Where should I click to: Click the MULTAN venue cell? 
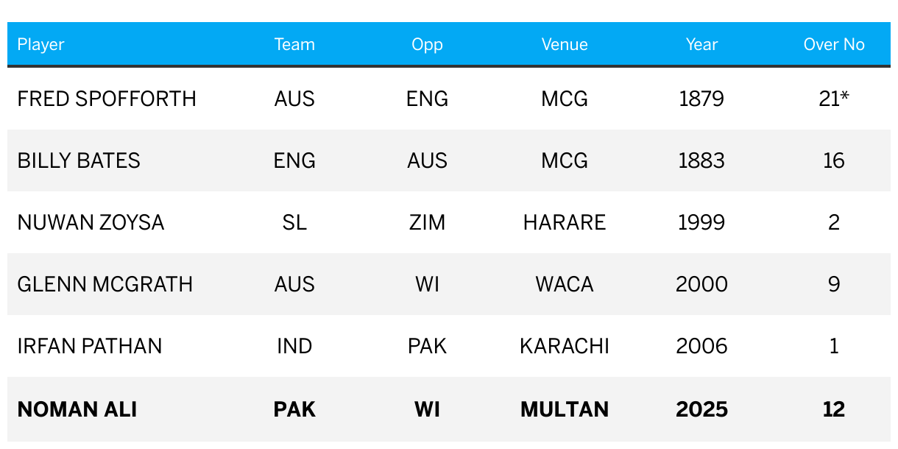[x=565, y=409]
